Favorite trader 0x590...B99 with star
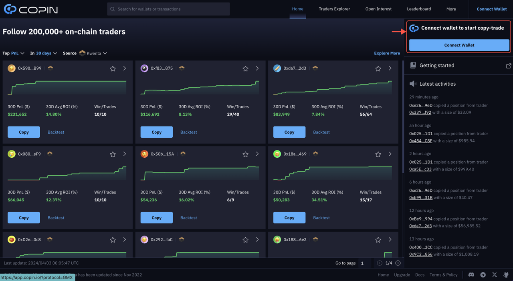Viewport: 513px width, 281px height. coord(113,69)
